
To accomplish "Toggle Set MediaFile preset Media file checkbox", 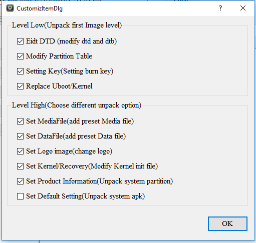I will (20, 121).
